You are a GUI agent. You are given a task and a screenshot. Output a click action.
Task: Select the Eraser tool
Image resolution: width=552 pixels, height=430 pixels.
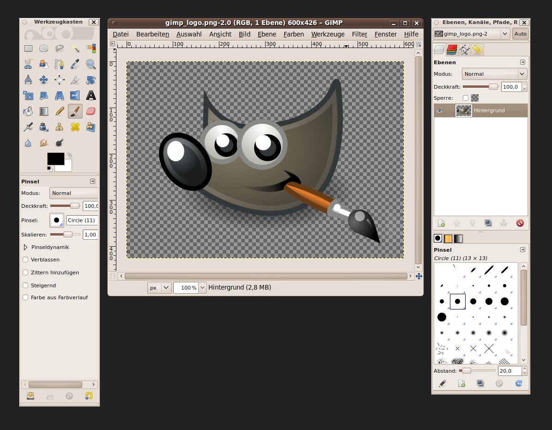coord(91,111)
